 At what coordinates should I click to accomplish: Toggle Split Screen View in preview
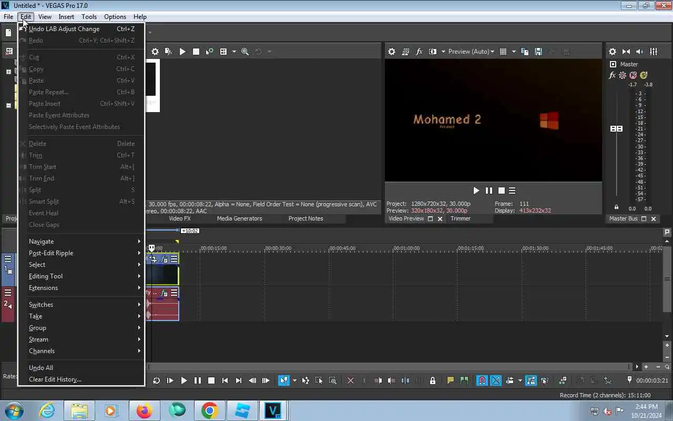pyautogui.click(x=433, y=52)
